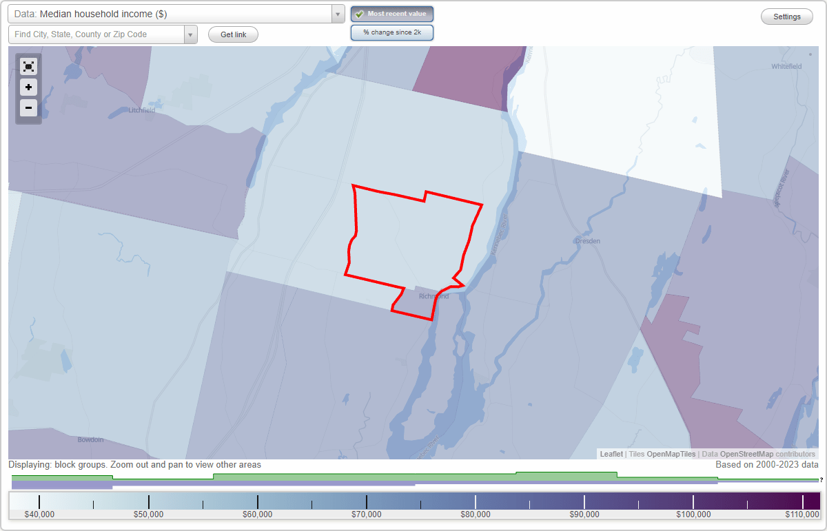Click the Find City search input field
The width and height of the screenshot is (827, 531).
click(96, 34)
